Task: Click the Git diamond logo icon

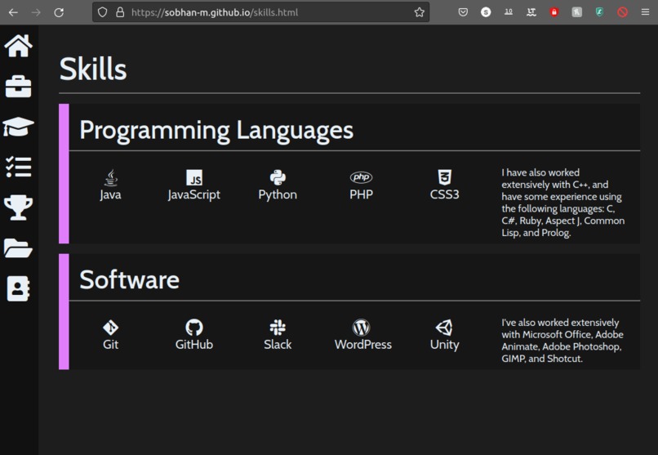Action: [x=111, y=328]
